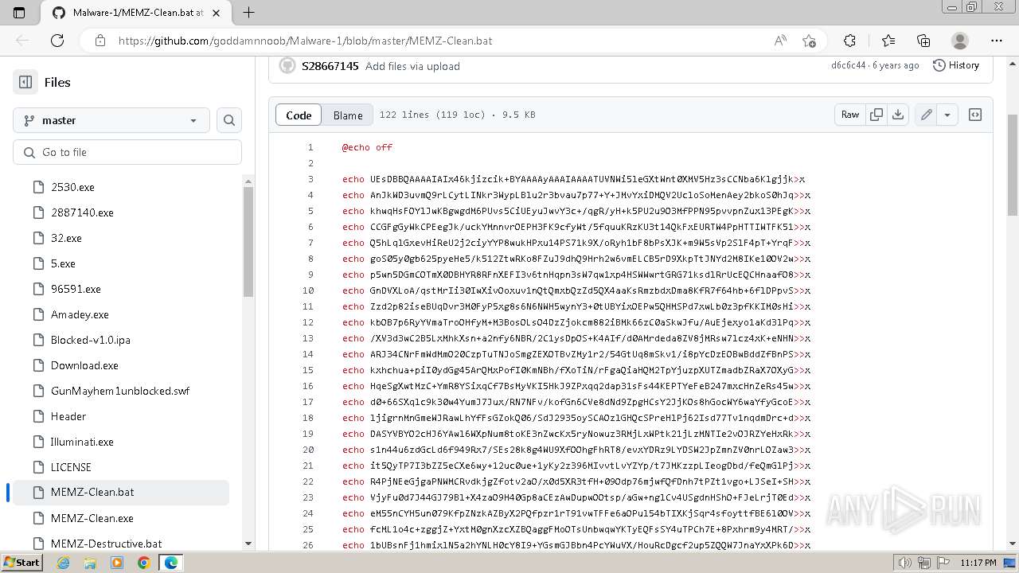Open Internet Explorer from taskbar
Viewport: 1019px width, 573px height.
pyautogui.click(x=63, y=563)
